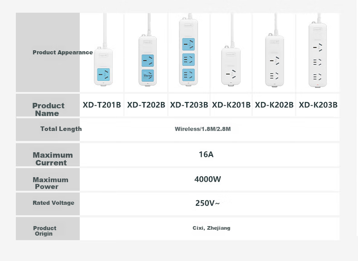
Task: Select the text 'XD-T201B'
Action: pos(102,105)
